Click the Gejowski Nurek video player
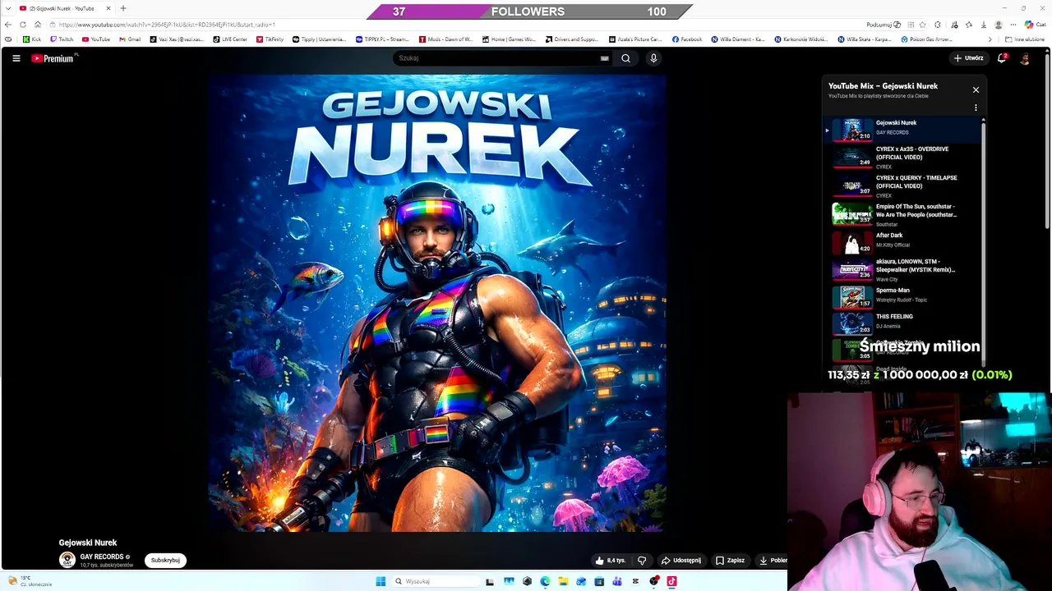This screenshot has width=1052, height=591. (436, 303)
